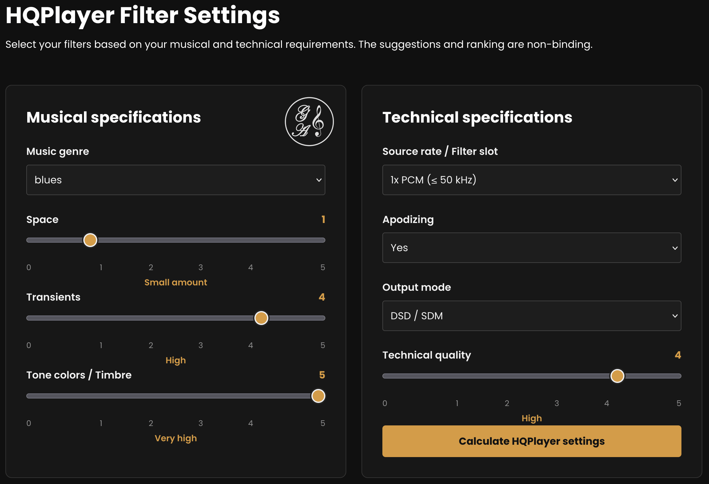Click the tick mark '5' under the Space slider
Image resolution: width=709 pixels, height=484 pixels.
pos(323,267)
